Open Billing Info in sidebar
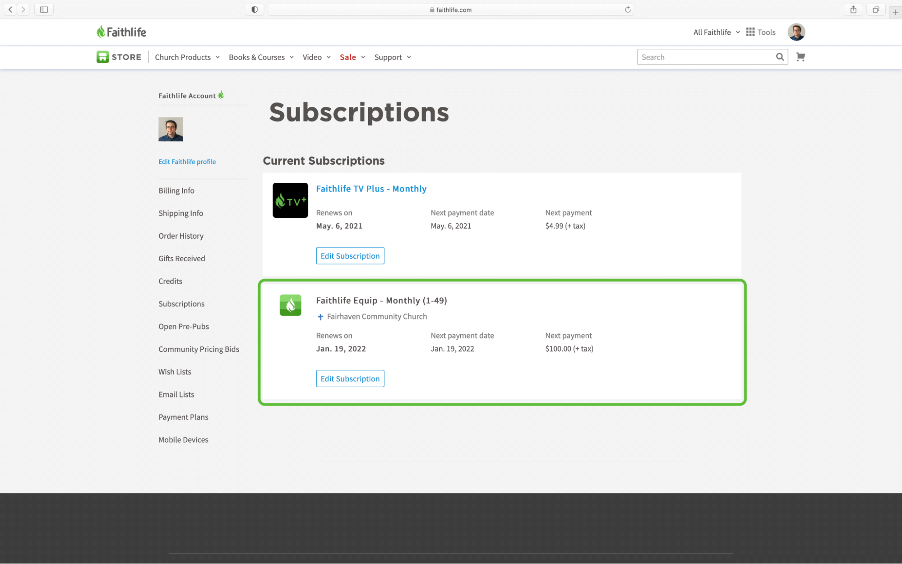The height and width of the screenshot is (564, 902). point(176,190)
